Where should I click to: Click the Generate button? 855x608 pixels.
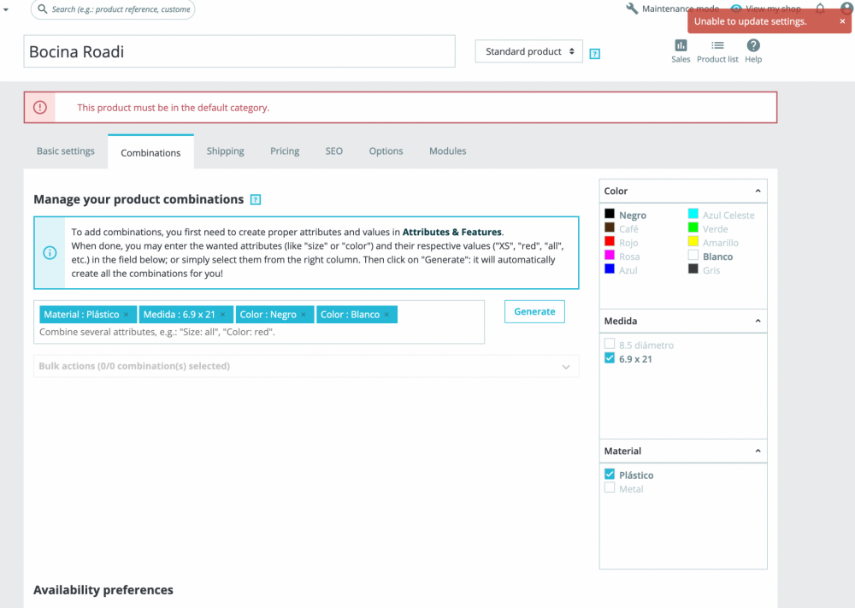pyautogui.click(x=534, y=311)
